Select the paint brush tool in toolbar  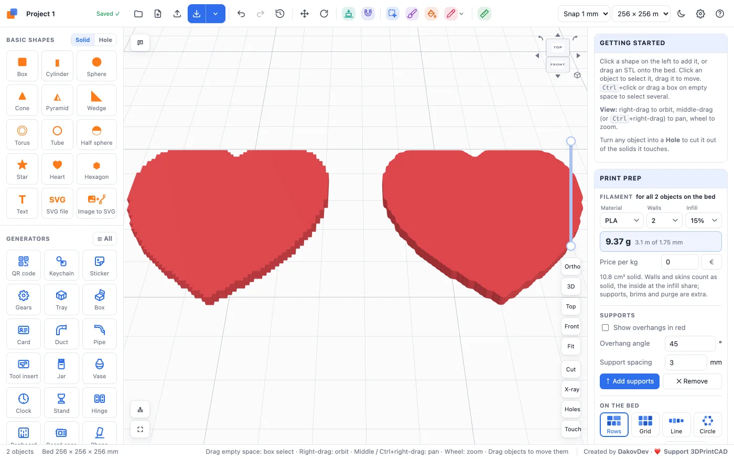[x=412, y=14]
